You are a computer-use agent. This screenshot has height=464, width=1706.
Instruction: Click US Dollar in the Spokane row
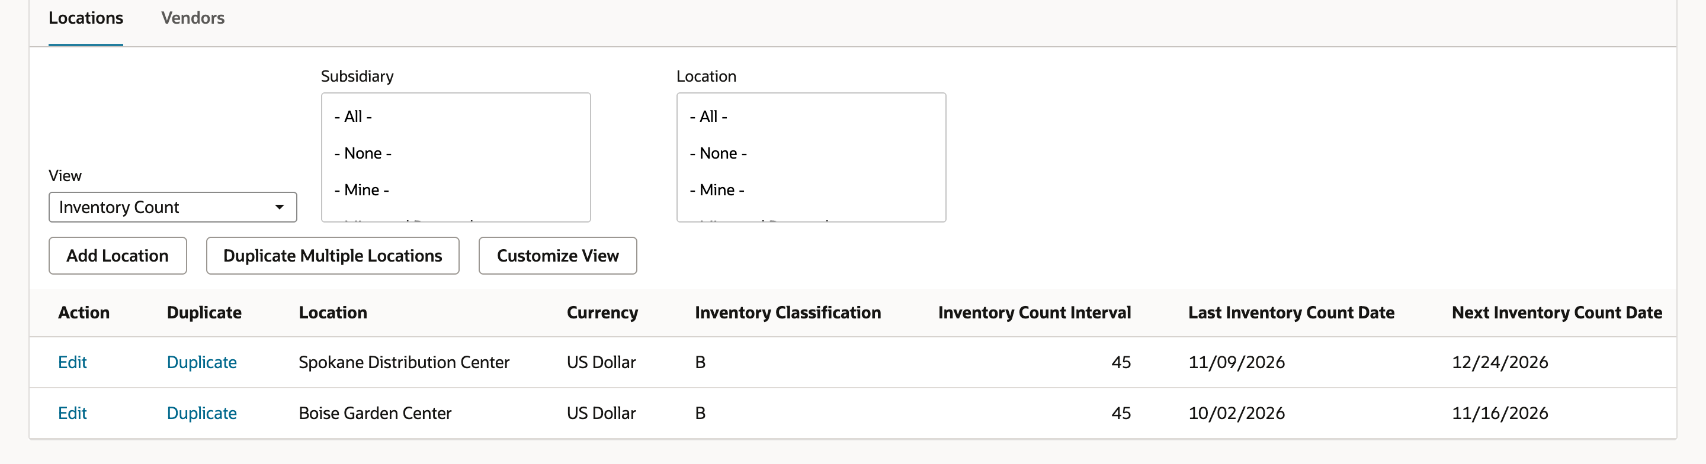click(601, 362)
